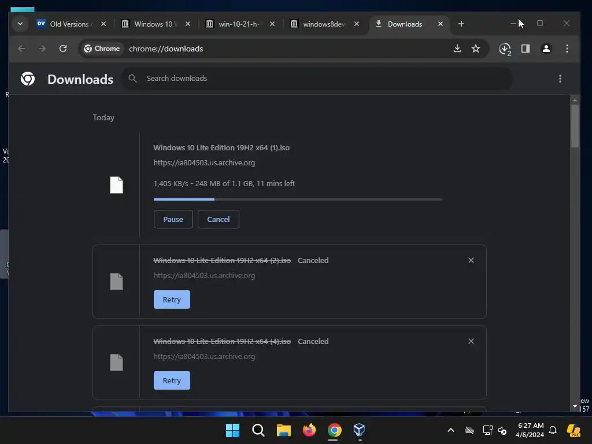Open File Explorer from the taskbar
592x444 pixels.
click(x=283, y=430)
